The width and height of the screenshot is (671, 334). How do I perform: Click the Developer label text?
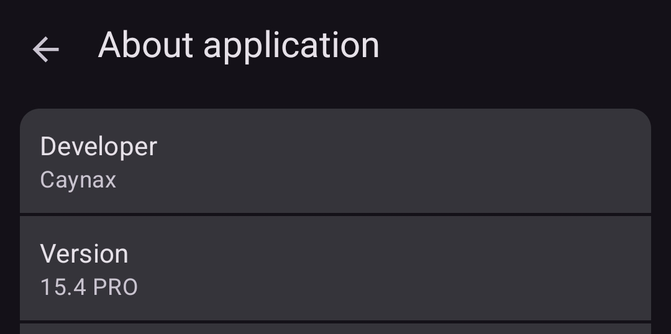click(98, 147)
